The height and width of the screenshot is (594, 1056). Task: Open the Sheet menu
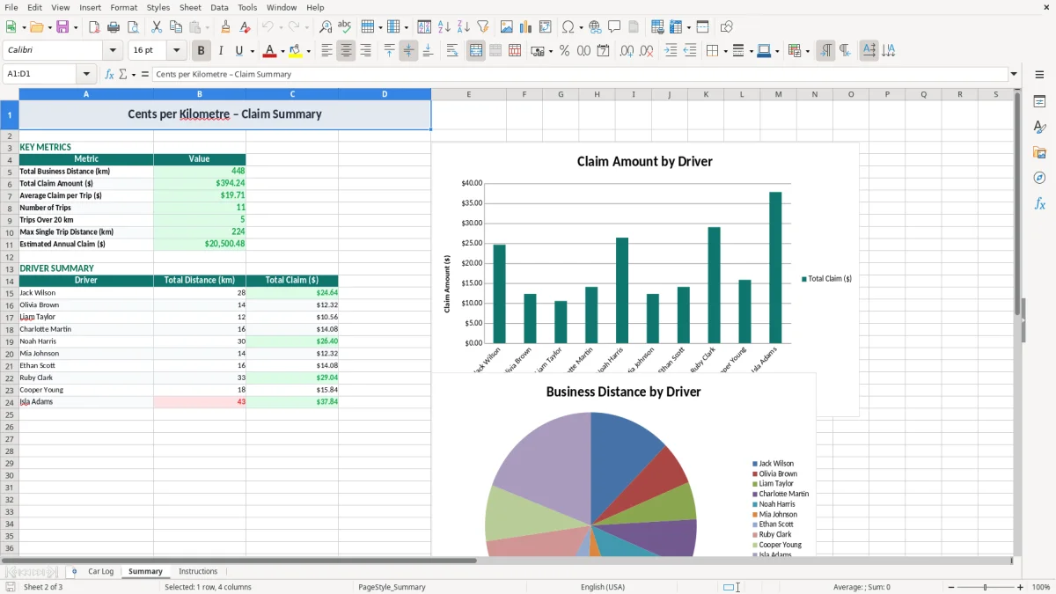[x=190, y=7]
